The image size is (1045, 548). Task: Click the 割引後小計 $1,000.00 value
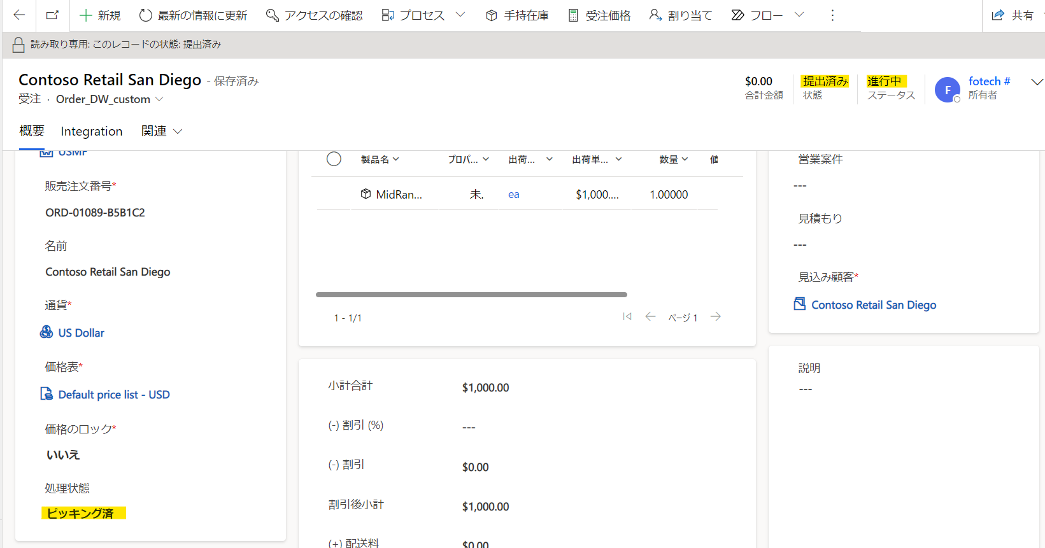(x=486, y=507)
